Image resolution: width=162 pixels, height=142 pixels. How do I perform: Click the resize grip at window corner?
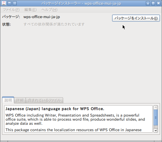(x=160, y=139)
